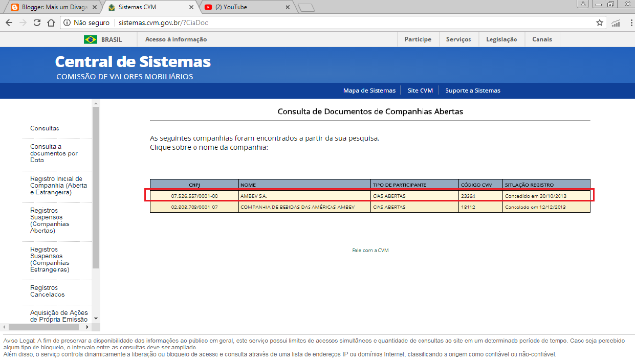The height and width of the screenshot is (361, 635).
Task: Open Registros Cancelados sidebar link
Action: [48, 291]
